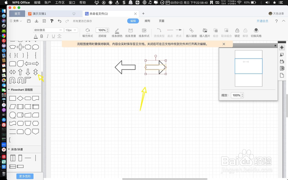288x180 pixels.
Task: Expand the 文件 file menu
Action: (x=16, y=21)
